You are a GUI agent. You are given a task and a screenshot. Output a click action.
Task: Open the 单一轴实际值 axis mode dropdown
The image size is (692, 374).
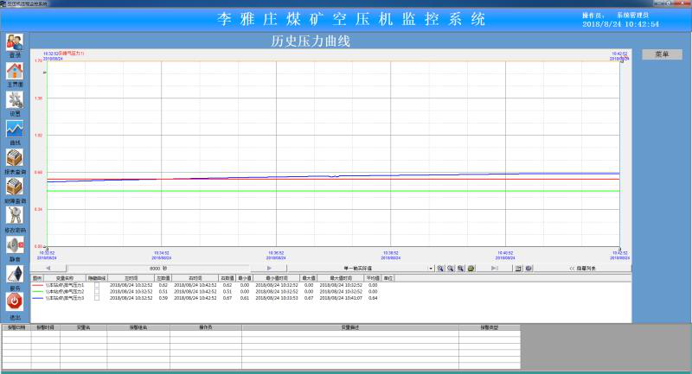point(431,269)
